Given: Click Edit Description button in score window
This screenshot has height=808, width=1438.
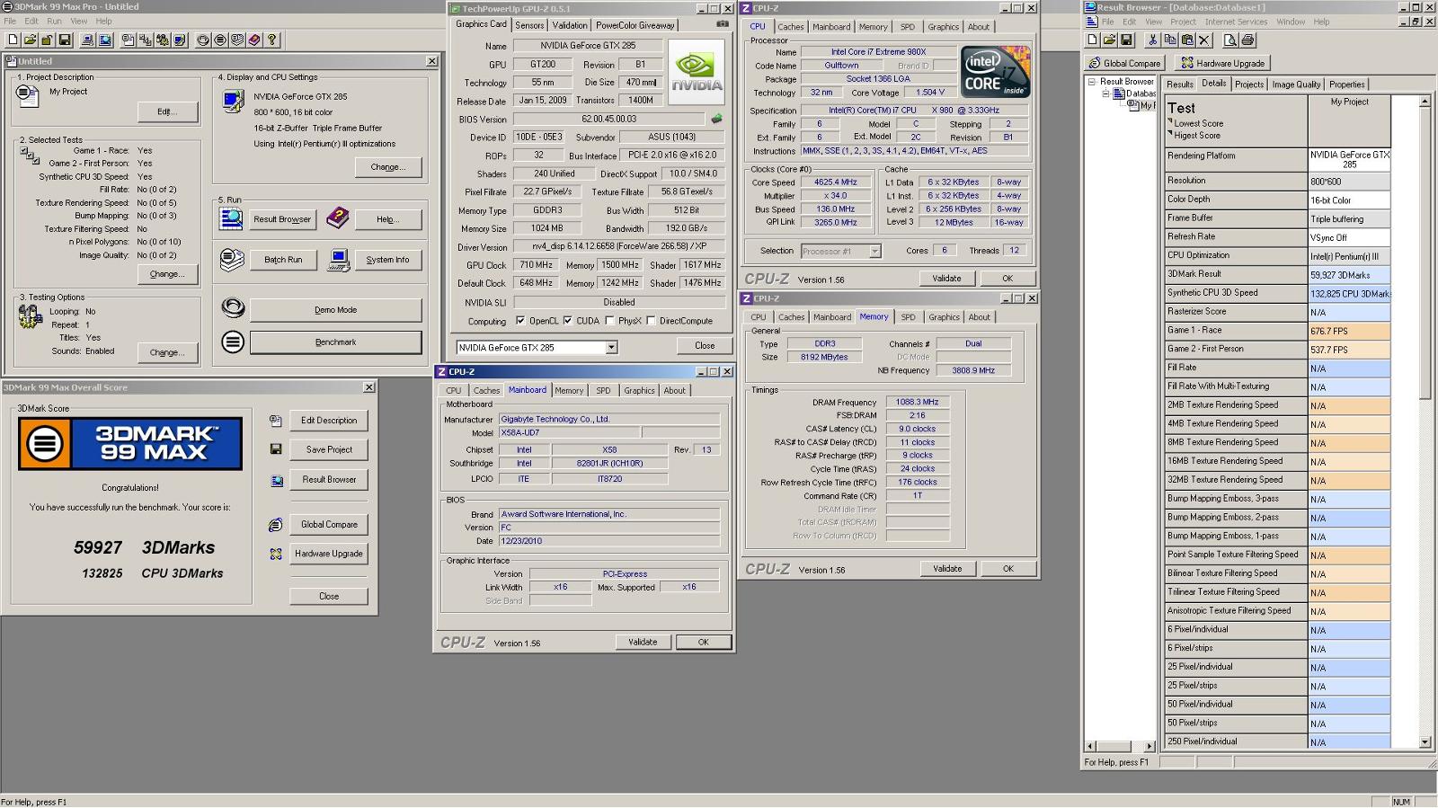Looking at the screenshot, I should click(328, 421).
